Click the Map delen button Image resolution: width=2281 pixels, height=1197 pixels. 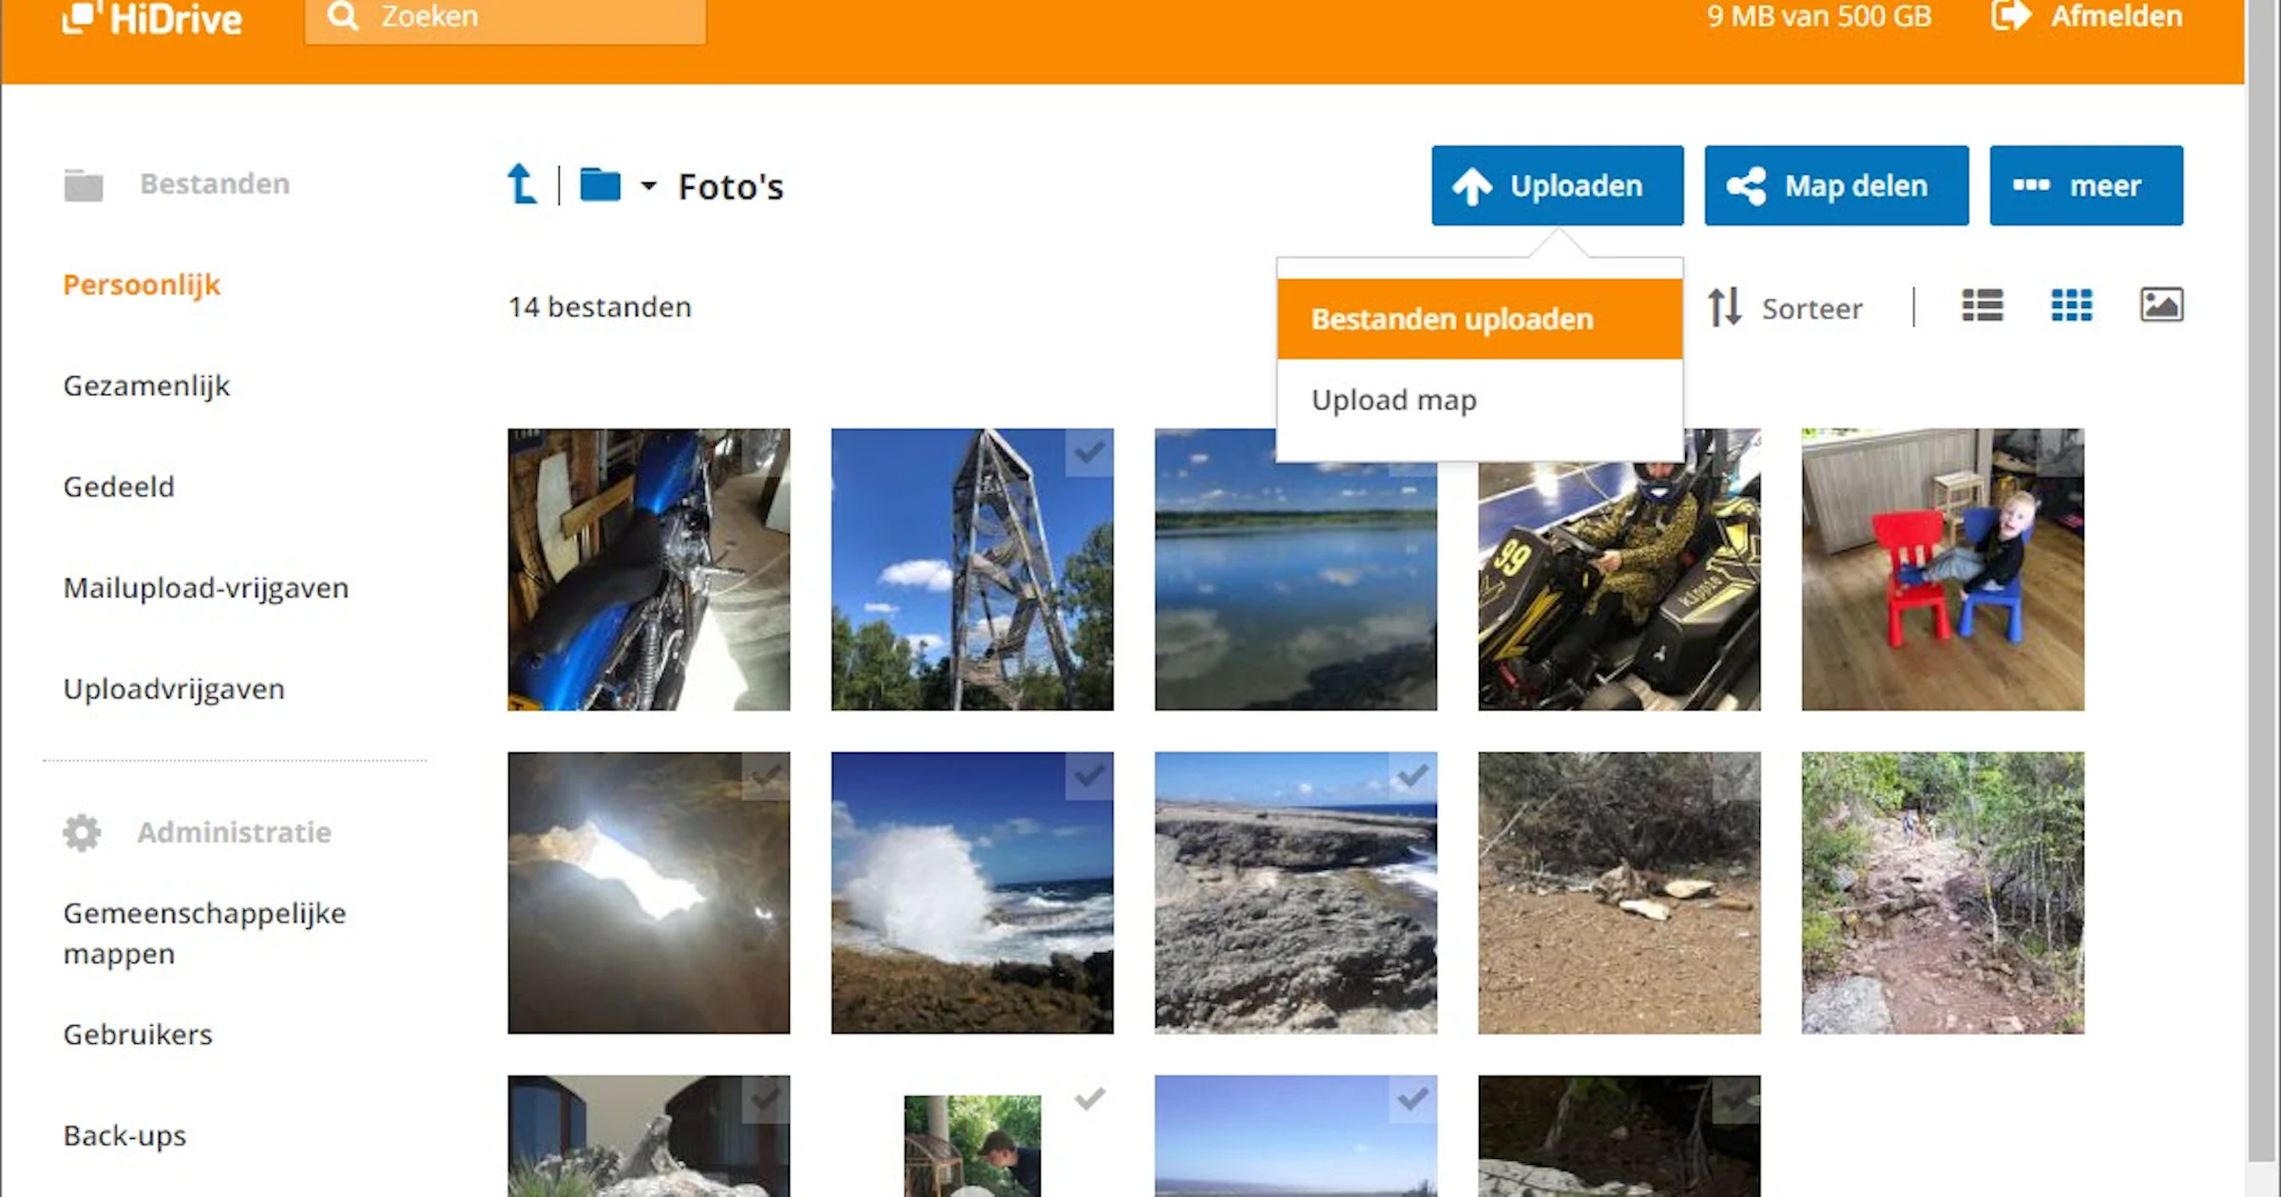tap(1836, 185)
